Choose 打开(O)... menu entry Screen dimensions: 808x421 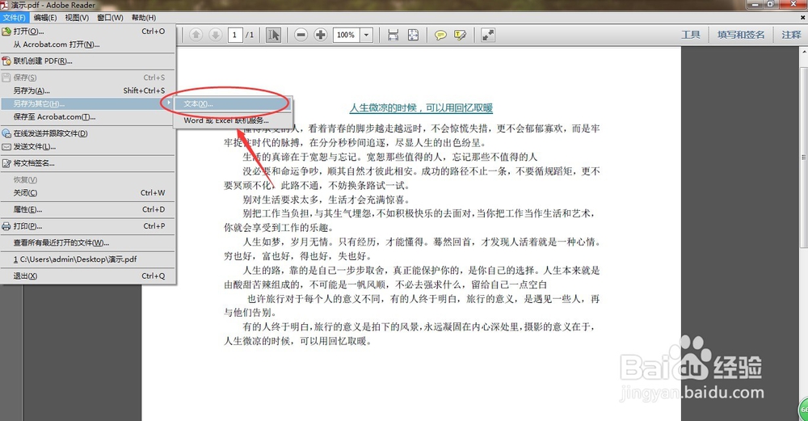coord(87,32)
